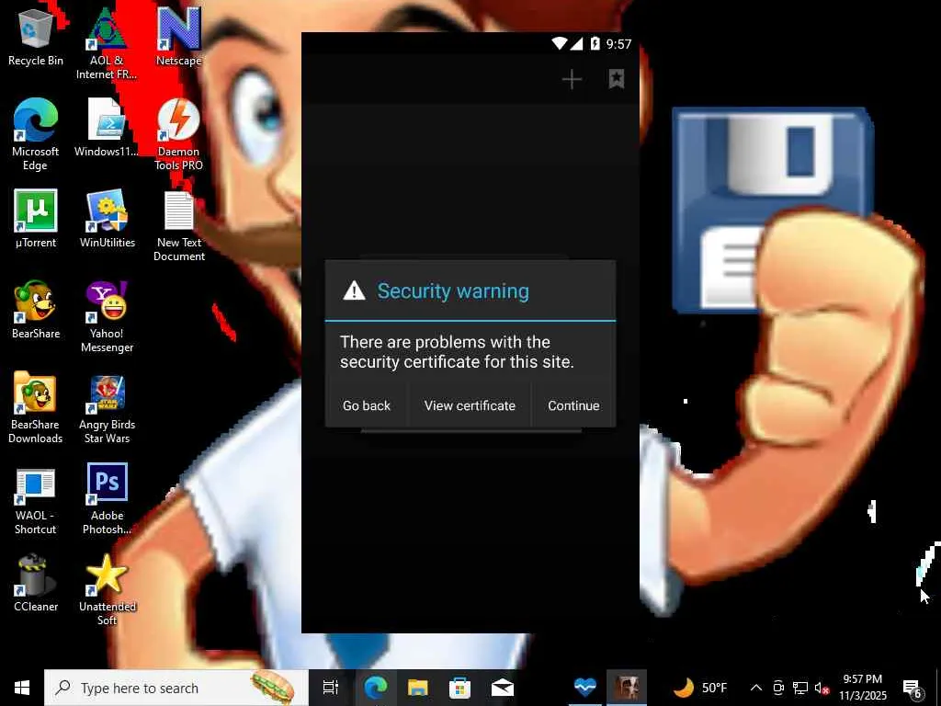Image resolution: width=941 pixels, height=706 pixels.
Task: Launch Microsoft Edge from the taskbar
Action: pos(376,688)
